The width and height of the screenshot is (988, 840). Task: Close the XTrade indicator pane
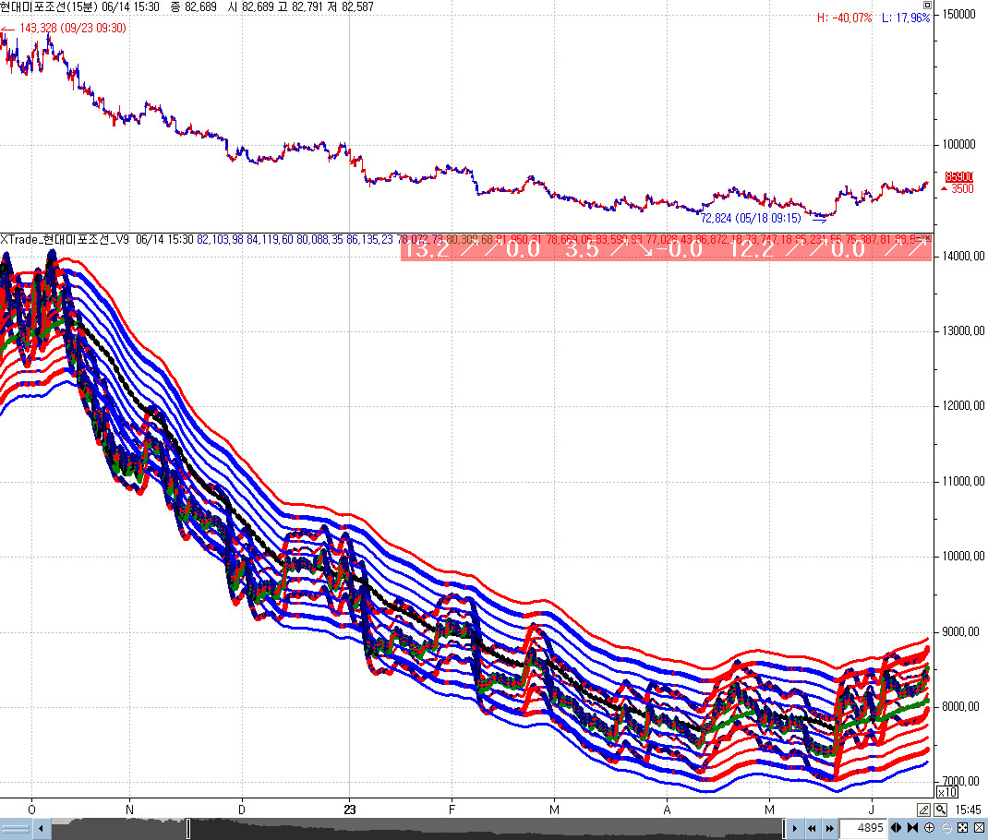pos(926,239)
